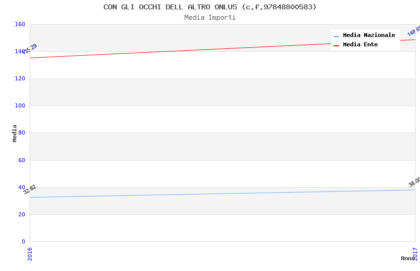Click the 38.00 data point label
Viewport: 420px width, 271px height.
(x=415, y=182)
